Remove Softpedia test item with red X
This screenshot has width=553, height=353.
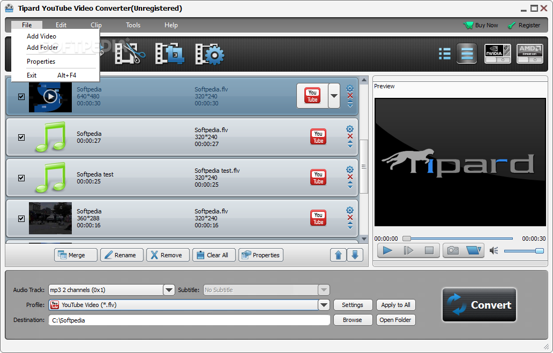350,177
